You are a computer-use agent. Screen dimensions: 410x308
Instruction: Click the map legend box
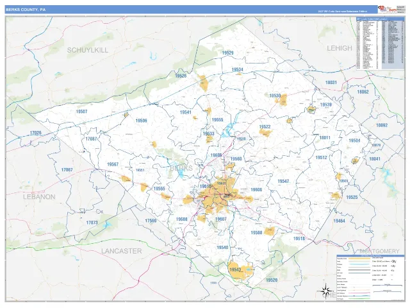(x=370, y=277)
